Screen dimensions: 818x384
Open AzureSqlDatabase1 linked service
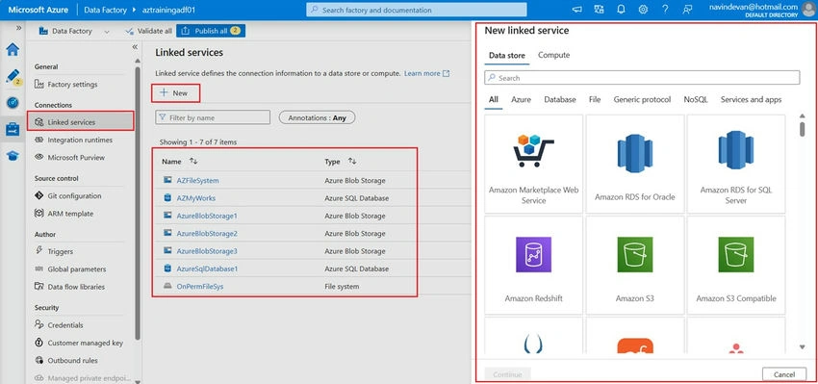pos(207,269)
